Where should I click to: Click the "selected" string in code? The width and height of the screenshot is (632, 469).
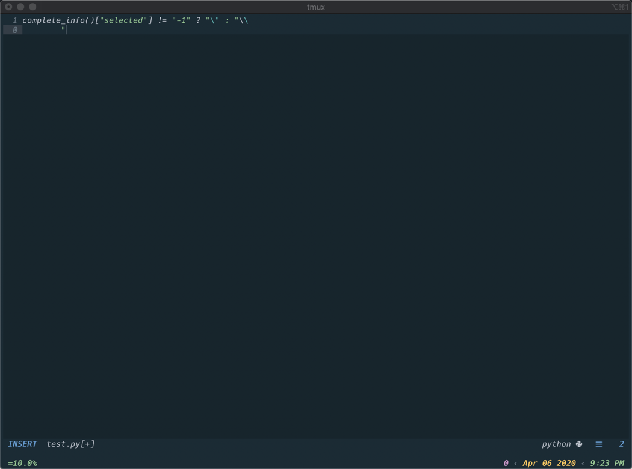click(123, 20)
